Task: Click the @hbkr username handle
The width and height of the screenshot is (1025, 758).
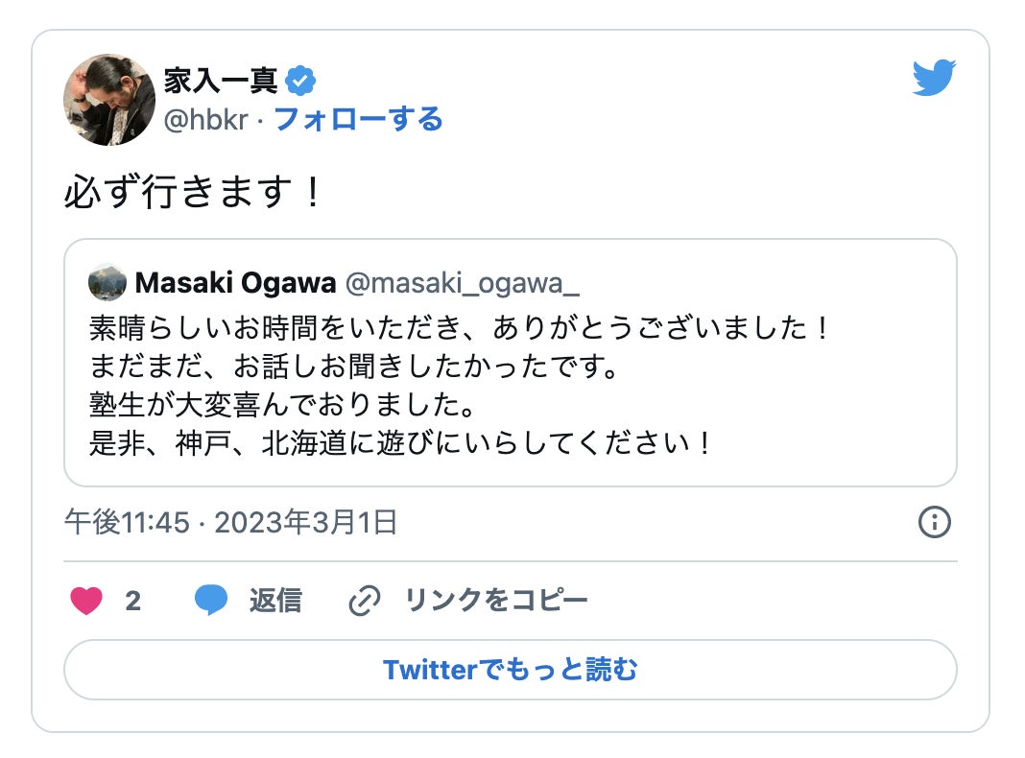Action: (205, 120)
